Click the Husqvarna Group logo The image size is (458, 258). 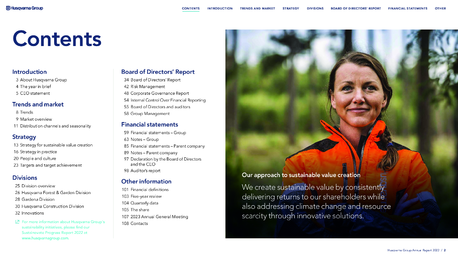click(25, 8)
